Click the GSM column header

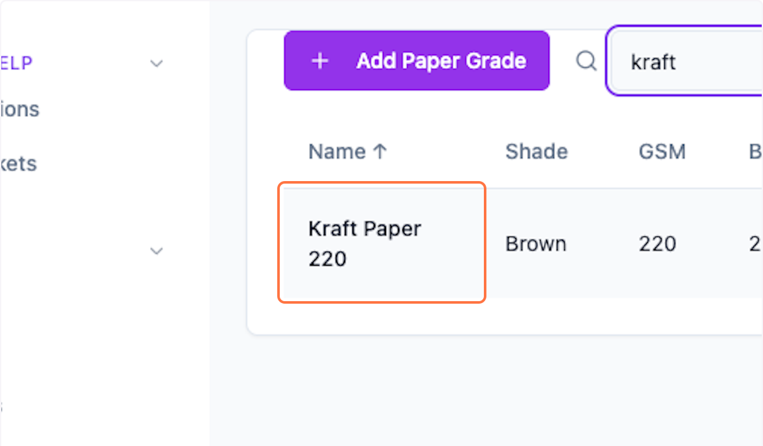[662, 151]
